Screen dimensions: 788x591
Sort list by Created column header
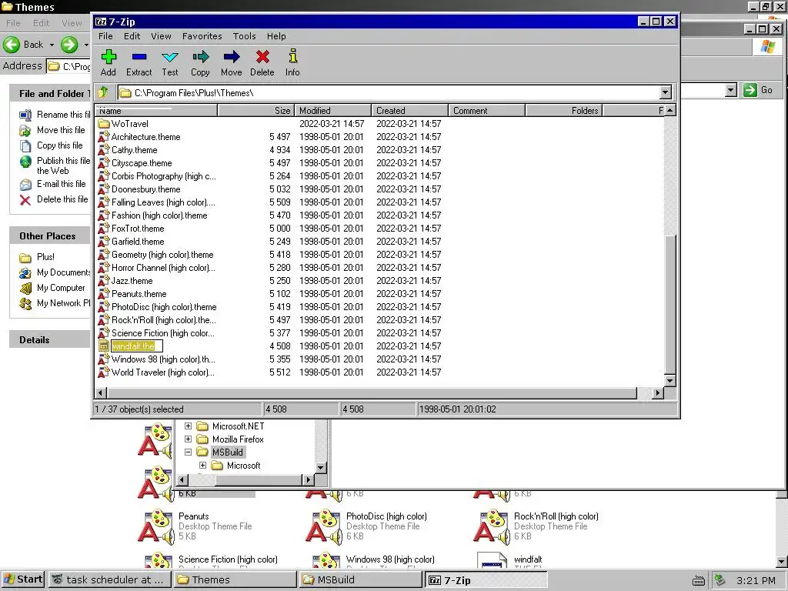tap(409, 111)
